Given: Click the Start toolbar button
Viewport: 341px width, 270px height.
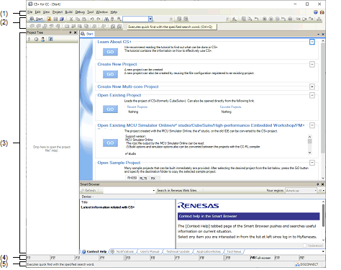Looking at the screenshot, I should pos(36,19).
